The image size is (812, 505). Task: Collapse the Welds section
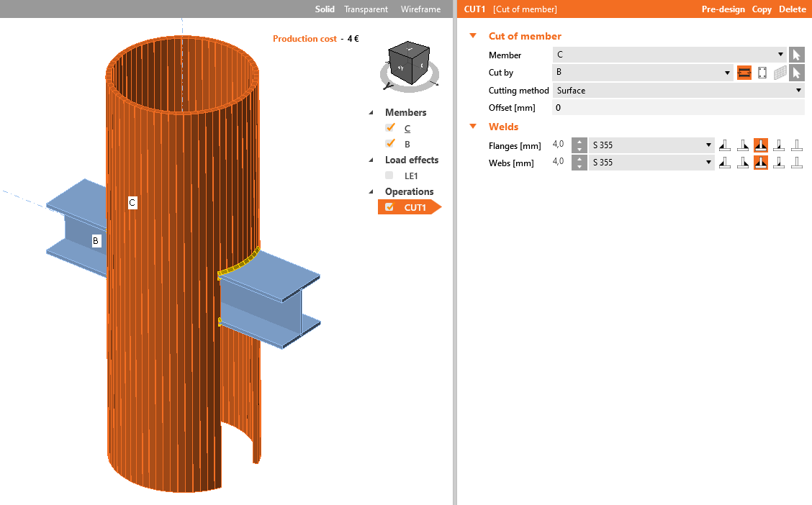[x=473, y=127]
